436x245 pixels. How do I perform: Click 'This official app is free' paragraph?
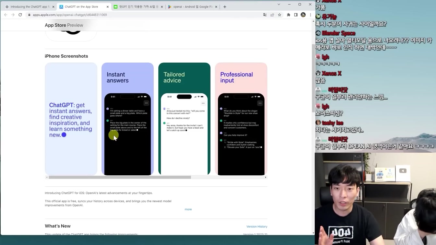(108, 203)
